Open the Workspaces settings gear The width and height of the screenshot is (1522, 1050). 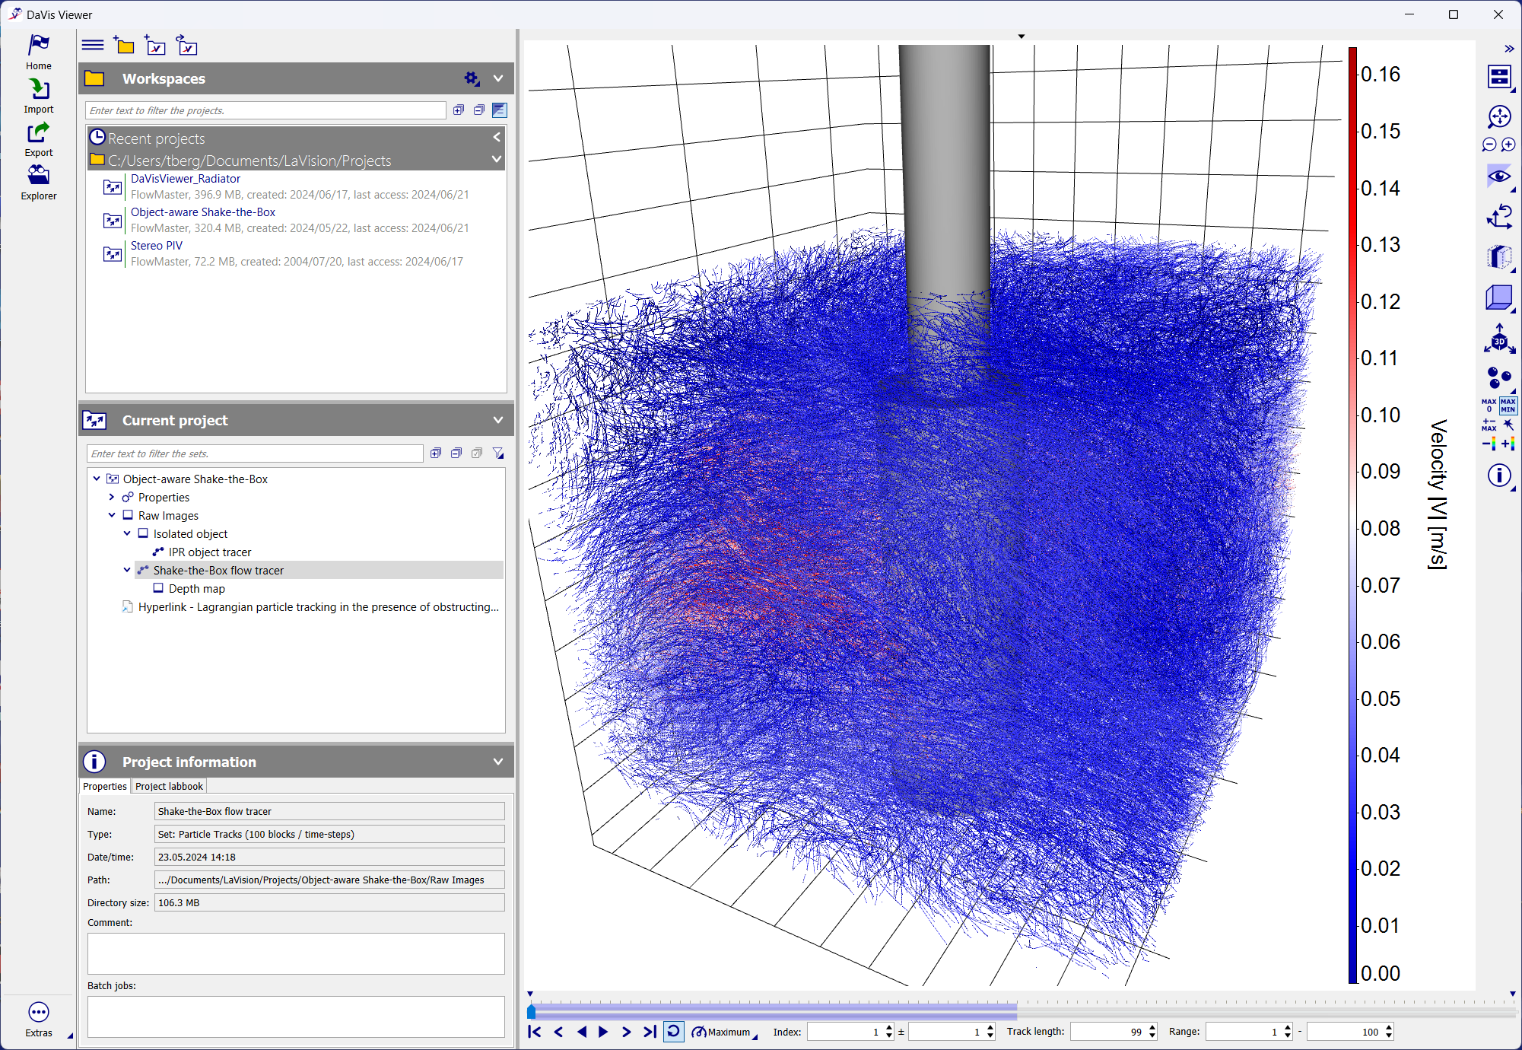(x=472, y=78)
